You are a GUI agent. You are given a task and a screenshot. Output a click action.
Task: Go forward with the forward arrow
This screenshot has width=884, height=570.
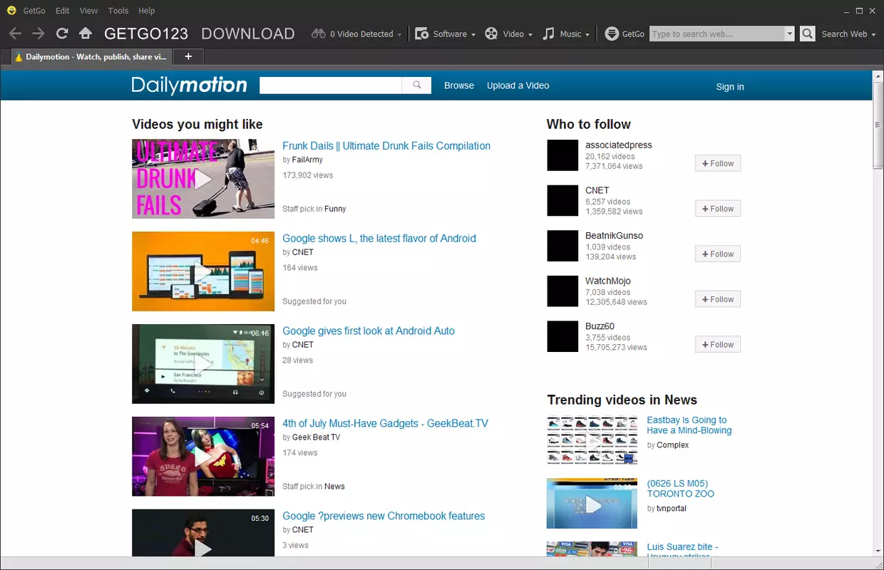point(38,33)
